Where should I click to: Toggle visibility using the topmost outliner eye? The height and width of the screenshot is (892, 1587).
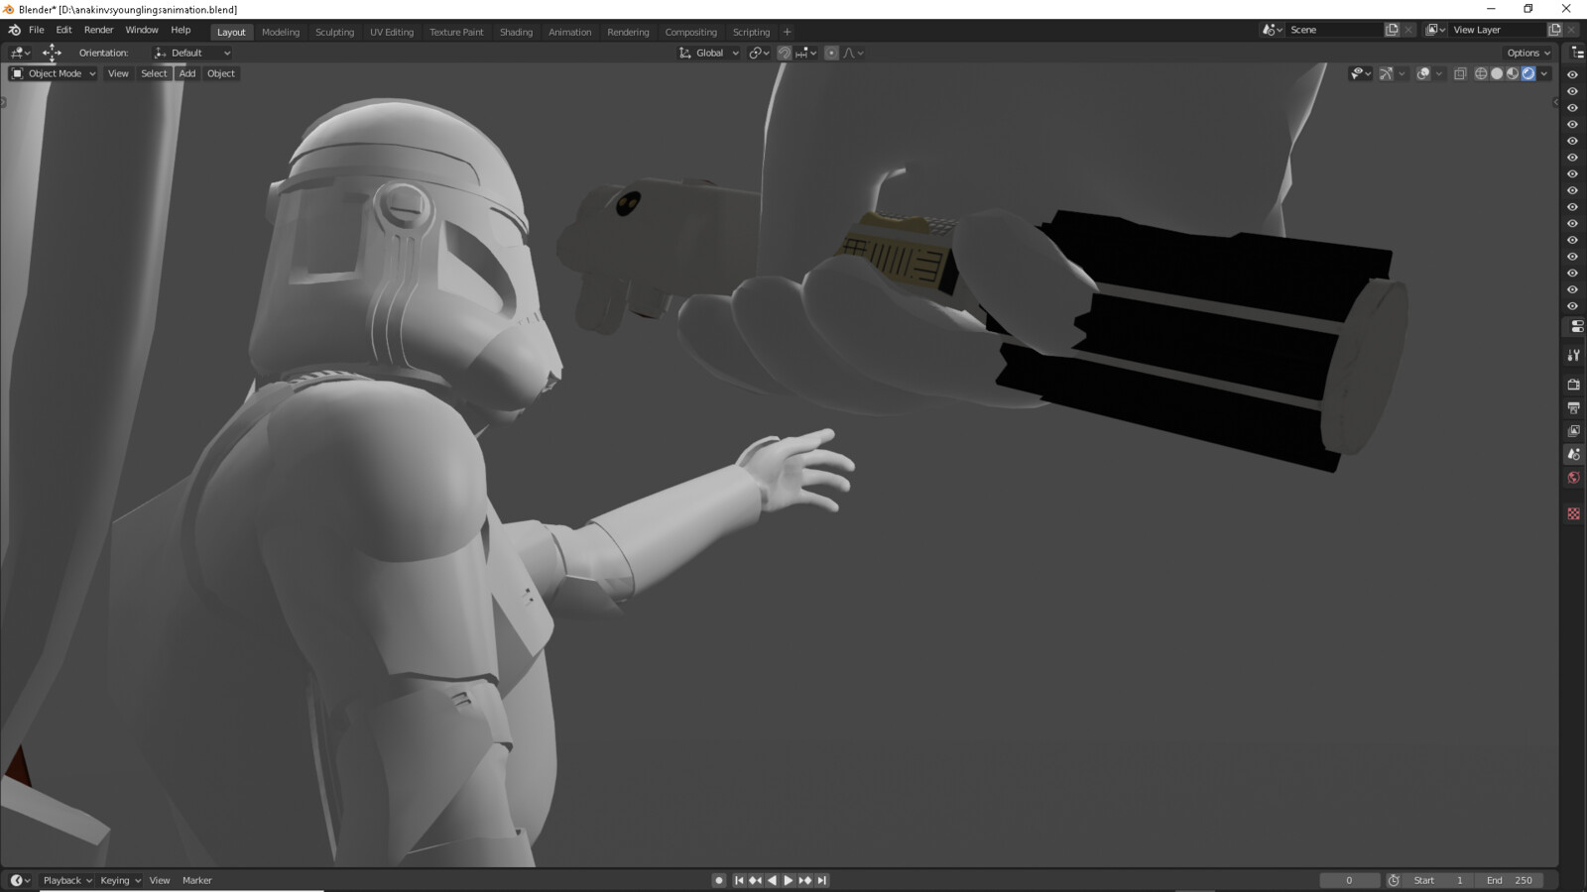[x=1572, y=74]
